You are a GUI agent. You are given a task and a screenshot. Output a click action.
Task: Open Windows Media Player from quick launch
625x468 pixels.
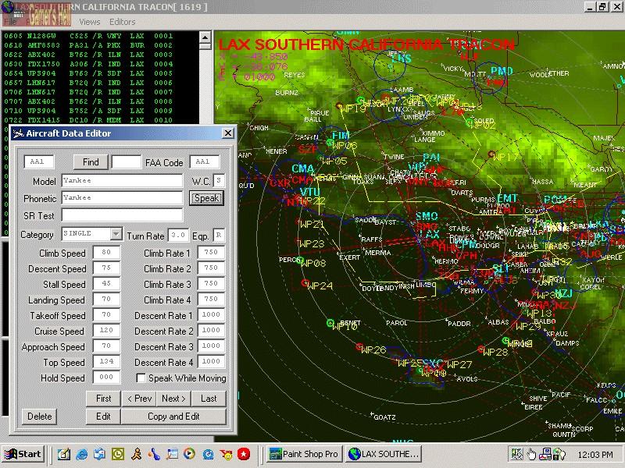click(189, 453)
